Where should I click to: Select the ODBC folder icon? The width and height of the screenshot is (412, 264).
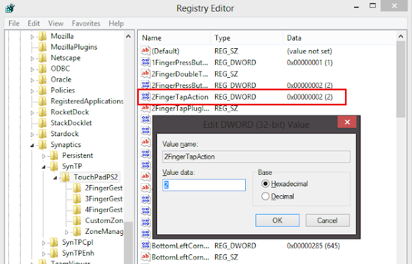[x=42, y=69]
